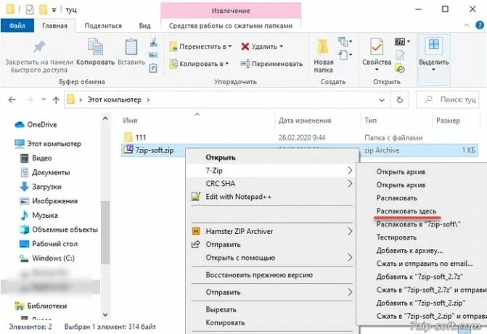487x334 pixels.
Task: Click the Refresh button in address bar
Action: tap(400, 99)
